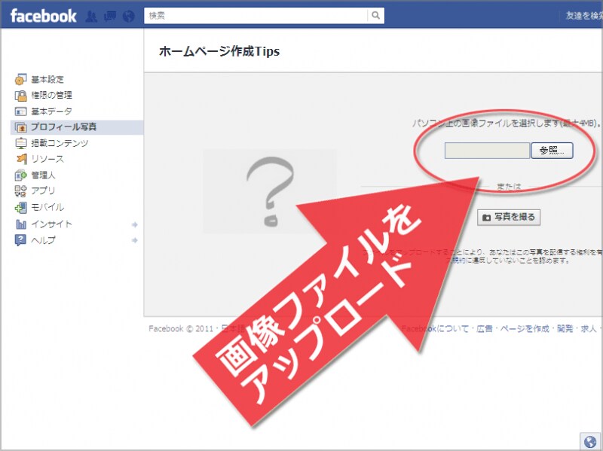The image size is (603, 451).
Task: Select プロフィール写真 menu item
Action: pos(77,127)
